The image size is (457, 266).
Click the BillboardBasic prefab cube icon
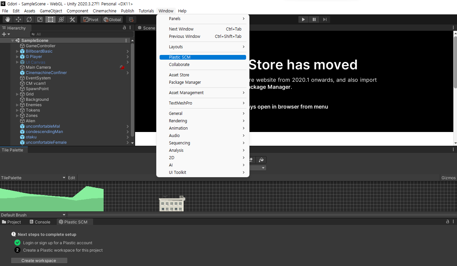[22, 51]
